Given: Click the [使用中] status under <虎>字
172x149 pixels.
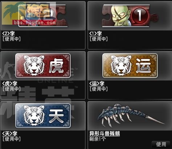Looking at the screenshot, I should point(12,89).
